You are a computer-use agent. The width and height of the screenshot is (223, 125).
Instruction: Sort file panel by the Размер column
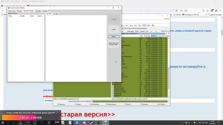tap(147, 36)
